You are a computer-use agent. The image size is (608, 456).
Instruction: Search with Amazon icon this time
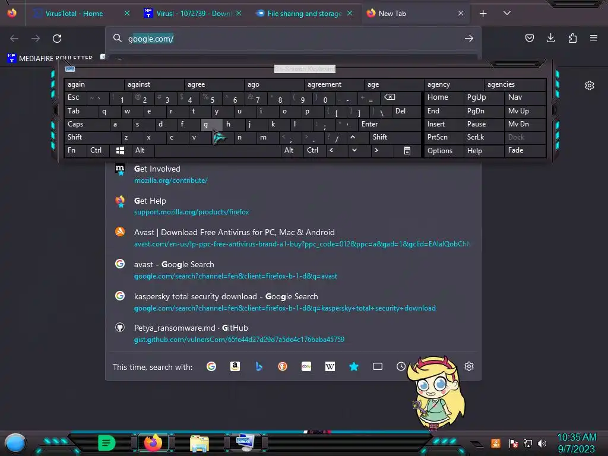(x=235, y=366)
